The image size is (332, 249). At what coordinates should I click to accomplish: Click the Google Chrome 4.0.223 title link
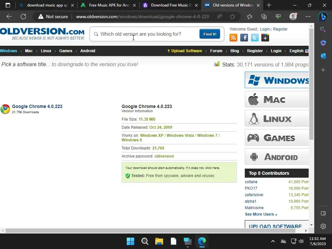(x=37, y=106)
